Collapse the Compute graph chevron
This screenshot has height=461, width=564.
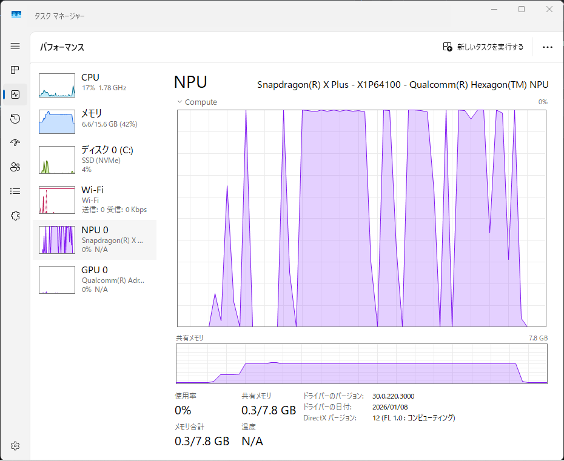[180, 102]
